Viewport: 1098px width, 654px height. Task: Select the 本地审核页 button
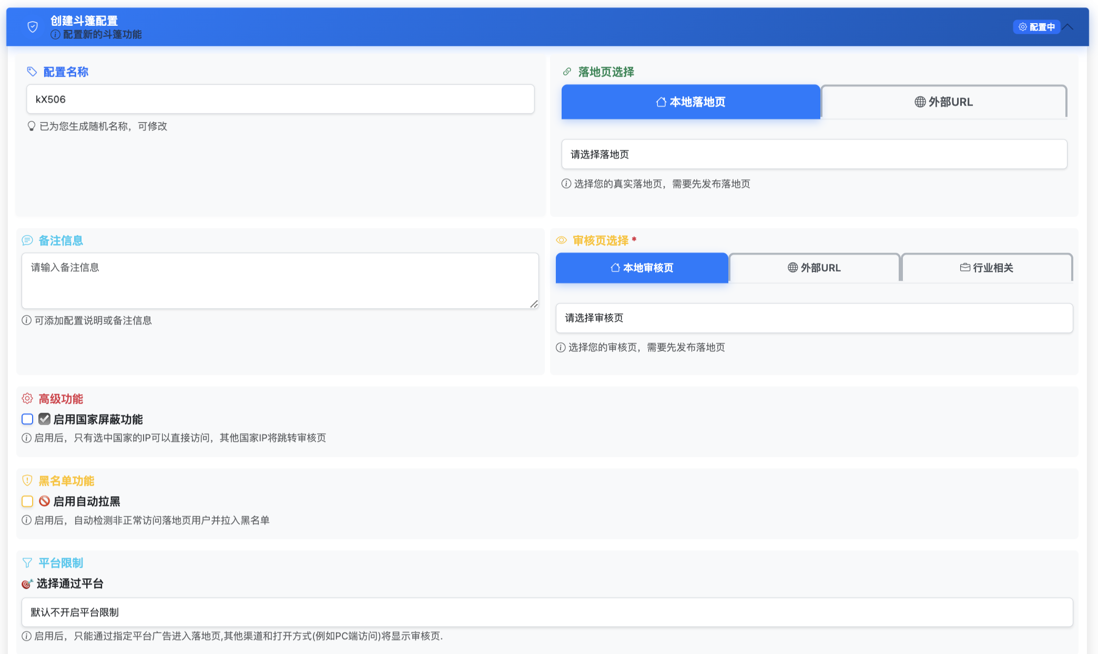click(642, 268)
